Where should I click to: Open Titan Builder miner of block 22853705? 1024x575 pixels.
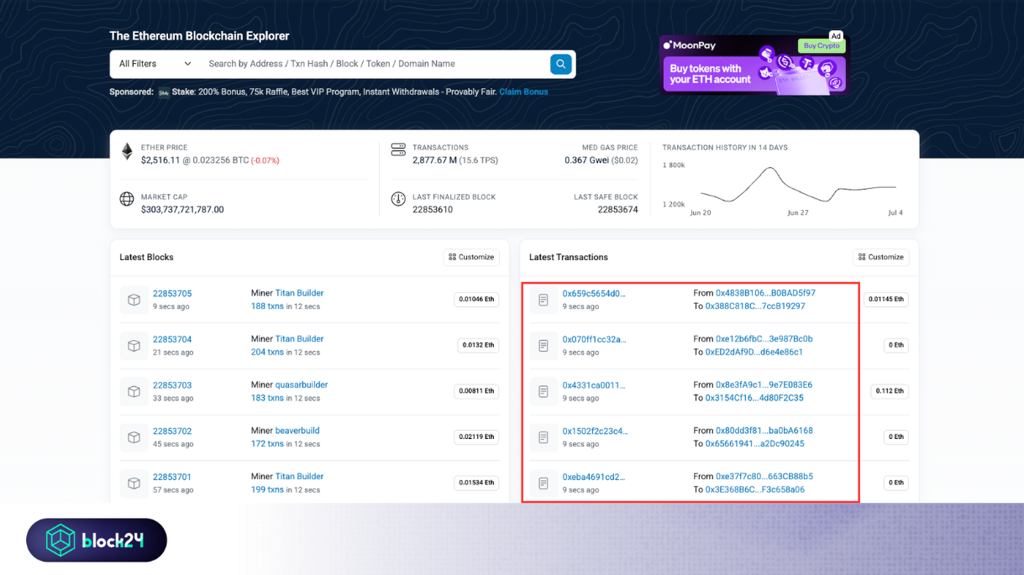coord(299,293)
